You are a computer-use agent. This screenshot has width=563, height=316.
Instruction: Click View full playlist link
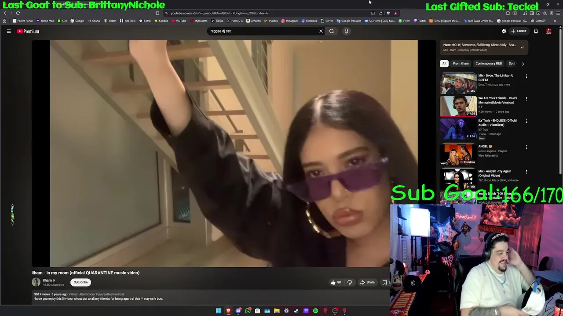click(x=488, y=155)
